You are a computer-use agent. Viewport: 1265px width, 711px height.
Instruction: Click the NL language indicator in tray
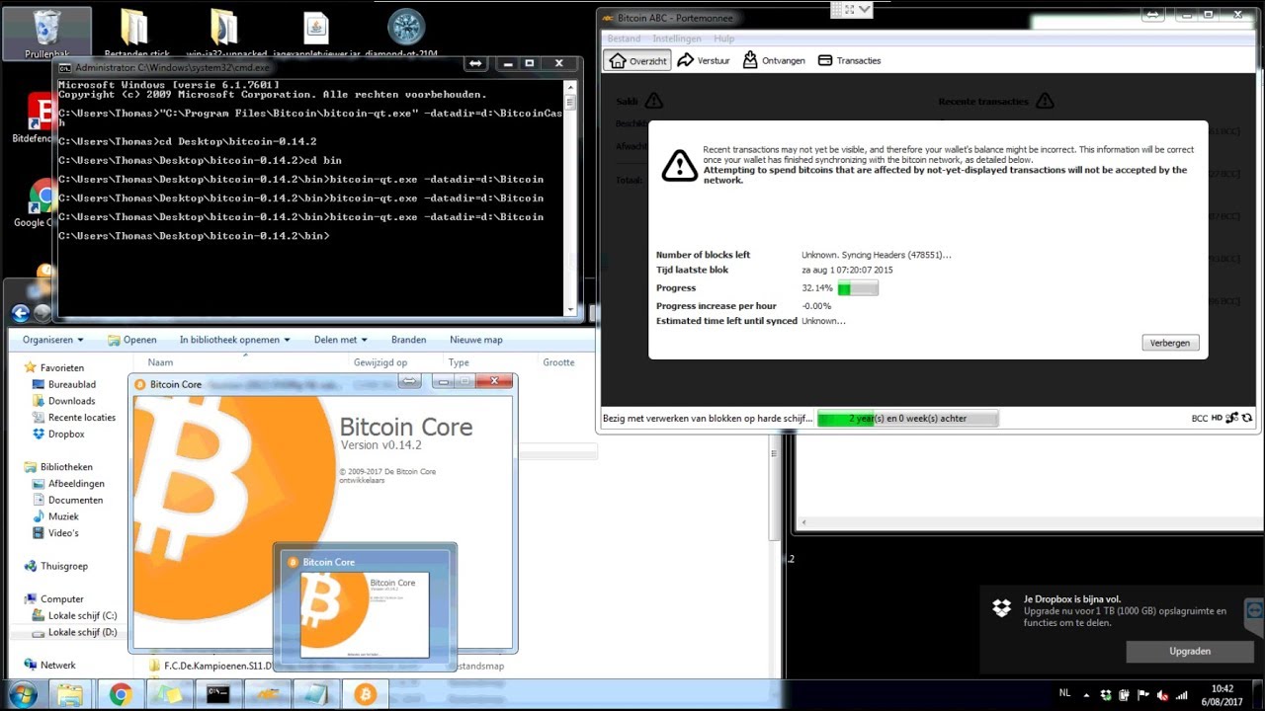tap(1064, 693)
